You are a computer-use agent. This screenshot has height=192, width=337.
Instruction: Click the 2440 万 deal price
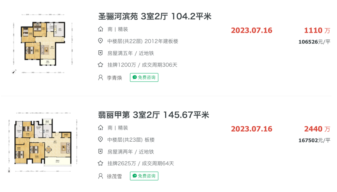pos(317,129)
